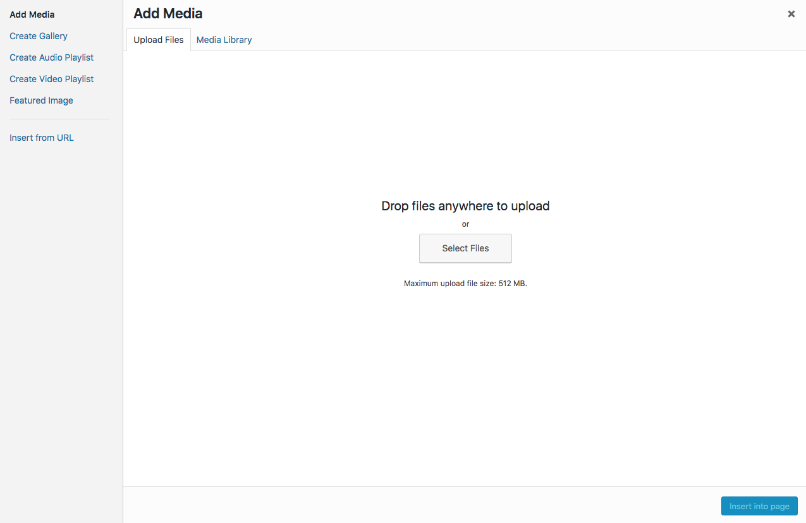Close the Add Media dialog
The image size is (806, 523).
(x=791, y=14)
